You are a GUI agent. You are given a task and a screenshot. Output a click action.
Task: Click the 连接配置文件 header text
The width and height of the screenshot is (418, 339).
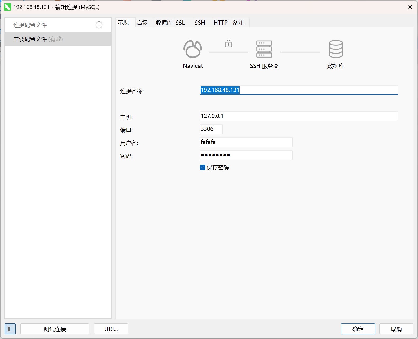pos(30,25)
